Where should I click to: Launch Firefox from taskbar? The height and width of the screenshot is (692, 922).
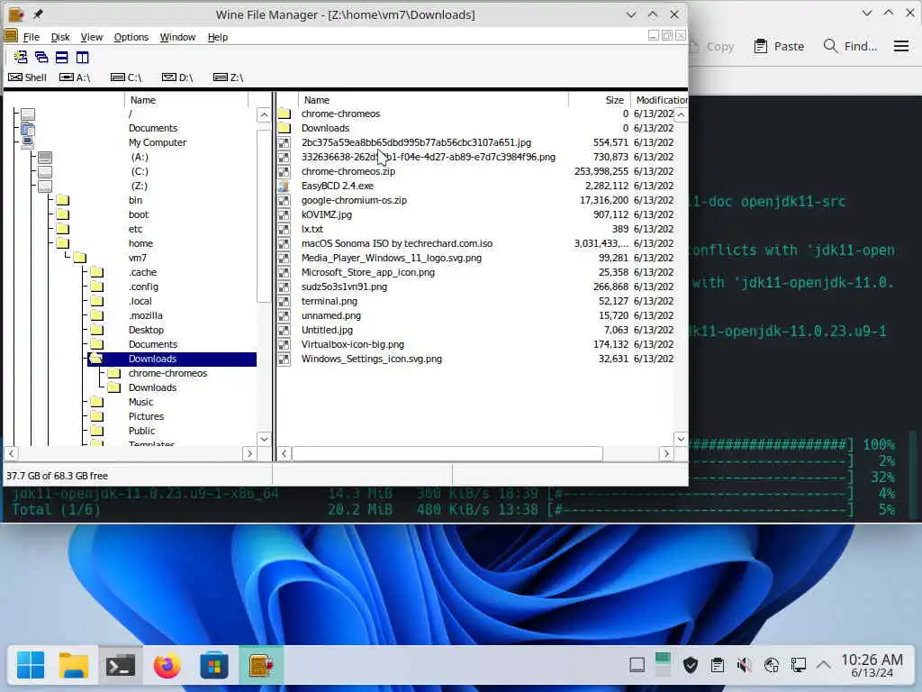[x=167, y=666]
